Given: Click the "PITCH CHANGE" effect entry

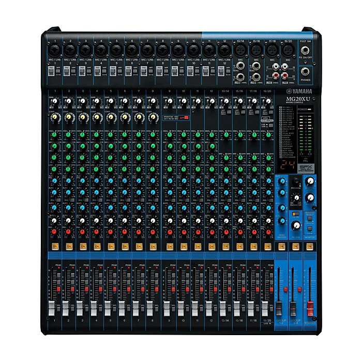Looking at the screenshot, I should point(288,157).
